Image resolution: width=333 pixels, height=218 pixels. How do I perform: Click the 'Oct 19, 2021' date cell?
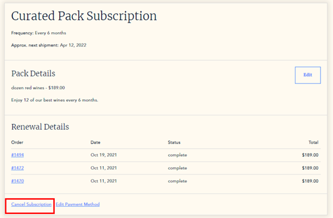point(104,155)
